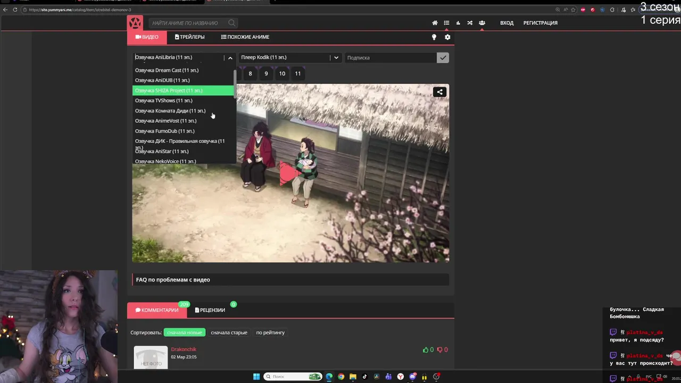The image size is (681, 383).
Task: Open the community users icon
Action: [481, 23]
